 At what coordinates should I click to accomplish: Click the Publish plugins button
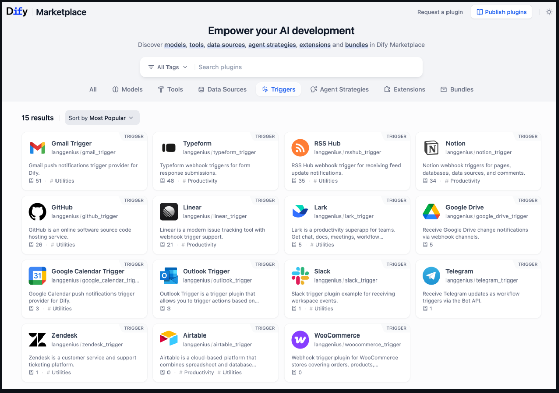pyautogui.click(x=501, y=12)
